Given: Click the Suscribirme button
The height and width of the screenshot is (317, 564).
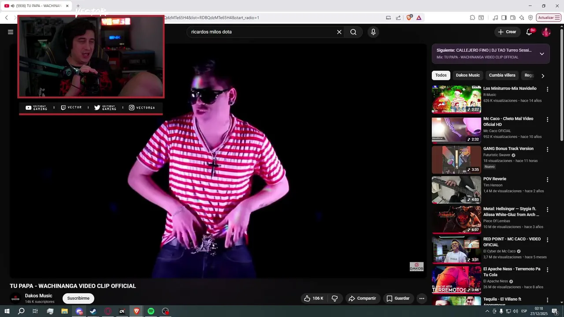Looking at the screenshot, I should click(x=78, y=299).
